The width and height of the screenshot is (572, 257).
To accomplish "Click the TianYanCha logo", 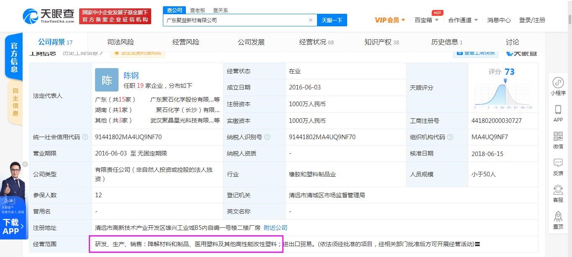I will [49, 16].
